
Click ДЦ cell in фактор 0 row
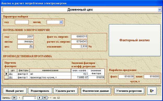(x=13, y=74)
